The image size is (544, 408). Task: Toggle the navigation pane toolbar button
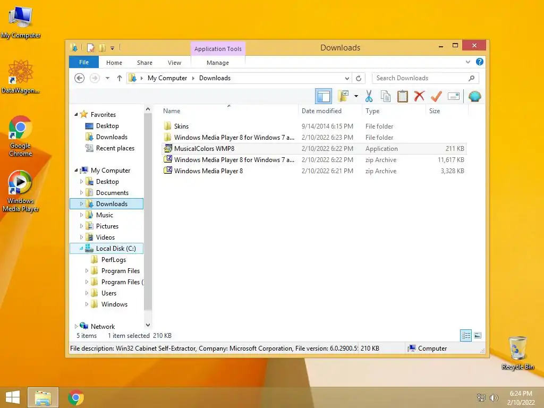[x=324, y=97]
